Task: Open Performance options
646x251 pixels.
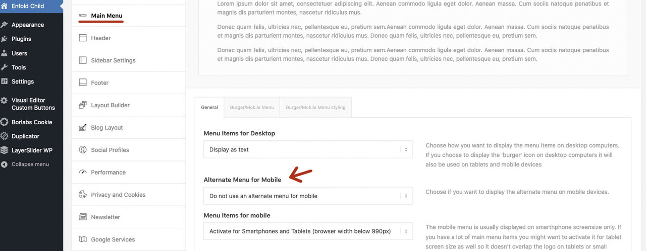Action: coord(129,172)
